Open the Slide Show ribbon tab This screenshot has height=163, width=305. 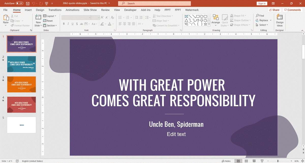coord(90,10)
